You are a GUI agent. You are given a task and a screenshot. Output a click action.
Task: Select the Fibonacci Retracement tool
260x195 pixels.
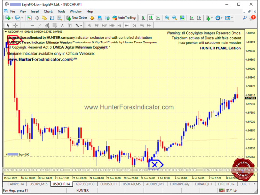[55, 25]
